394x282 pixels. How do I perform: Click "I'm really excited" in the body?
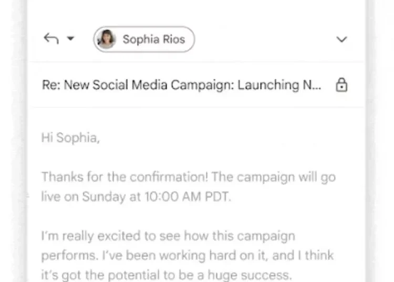pyautogui.click(x=79, y=236)
